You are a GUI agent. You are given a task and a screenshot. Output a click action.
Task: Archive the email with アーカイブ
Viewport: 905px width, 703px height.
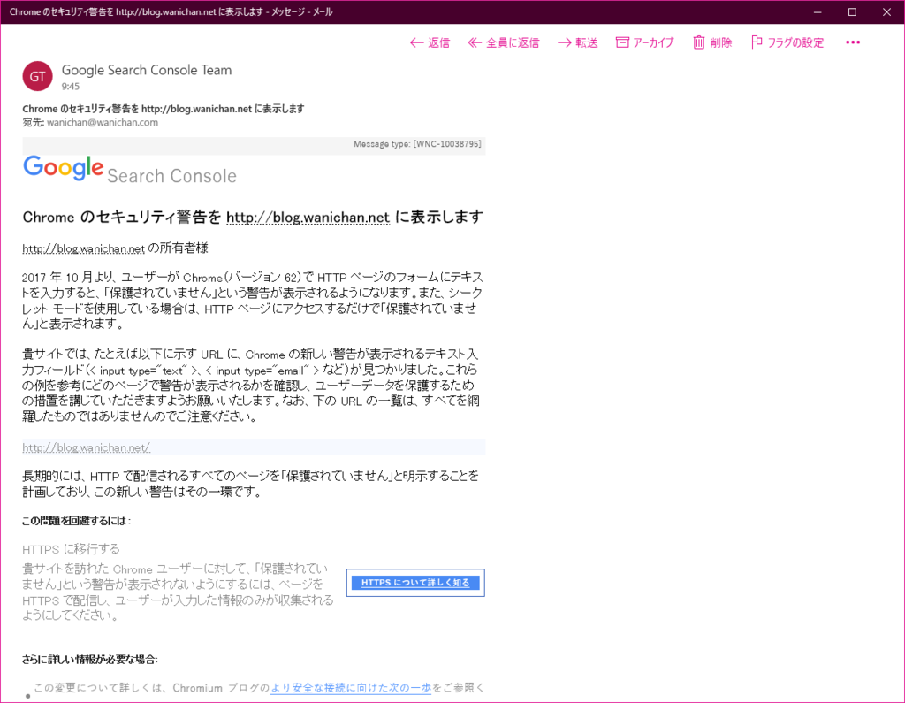coord(644,42)
